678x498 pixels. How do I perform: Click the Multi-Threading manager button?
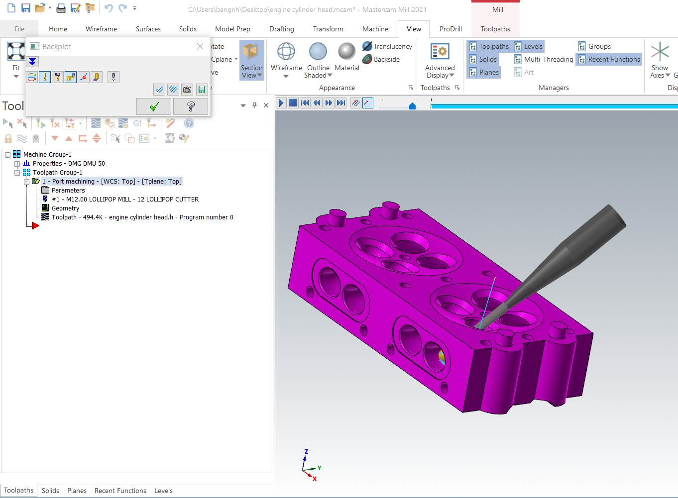tap(544, 59)
